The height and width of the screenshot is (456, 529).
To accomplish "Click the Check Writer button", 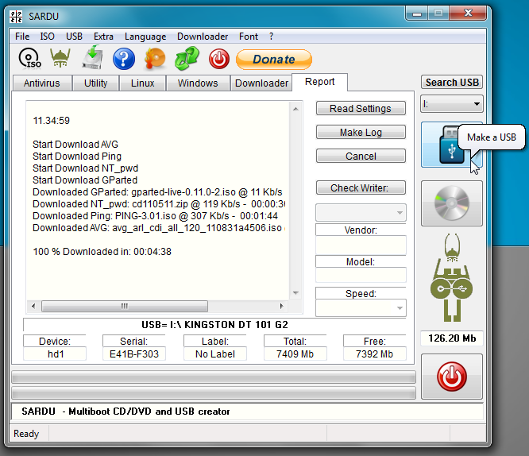I will [x=361, y=187].
